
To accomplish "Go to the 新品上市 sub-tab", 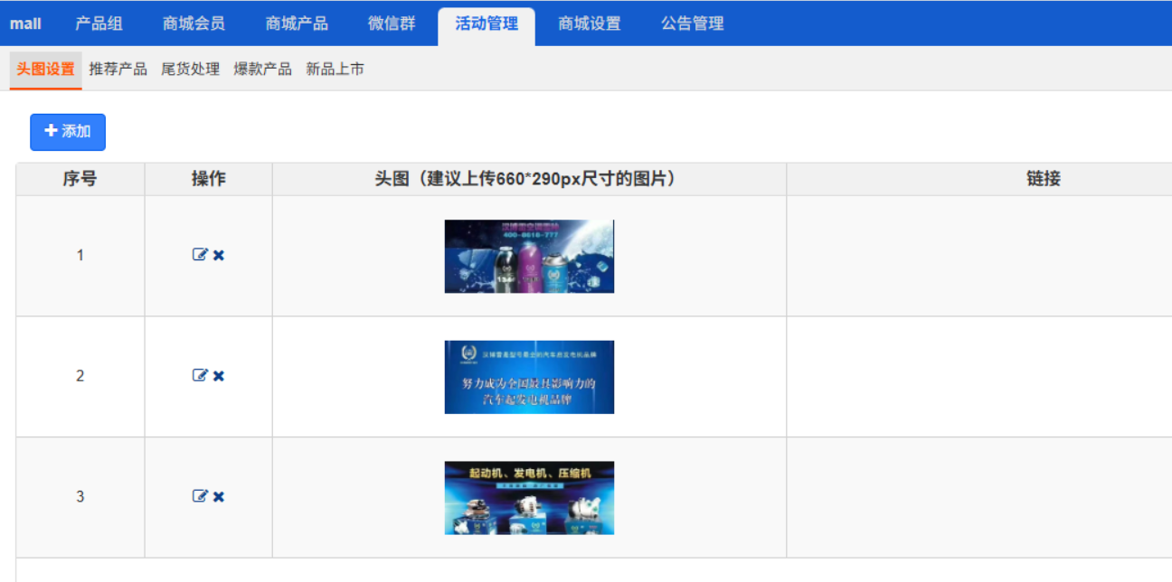I will (335, 70).
